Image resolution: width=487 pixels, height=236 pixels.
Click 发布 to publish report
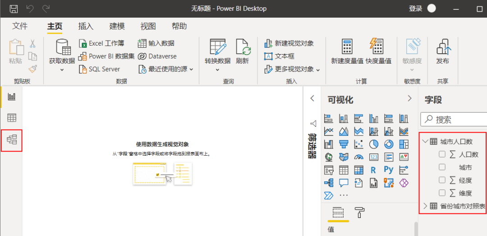(443, 52)
